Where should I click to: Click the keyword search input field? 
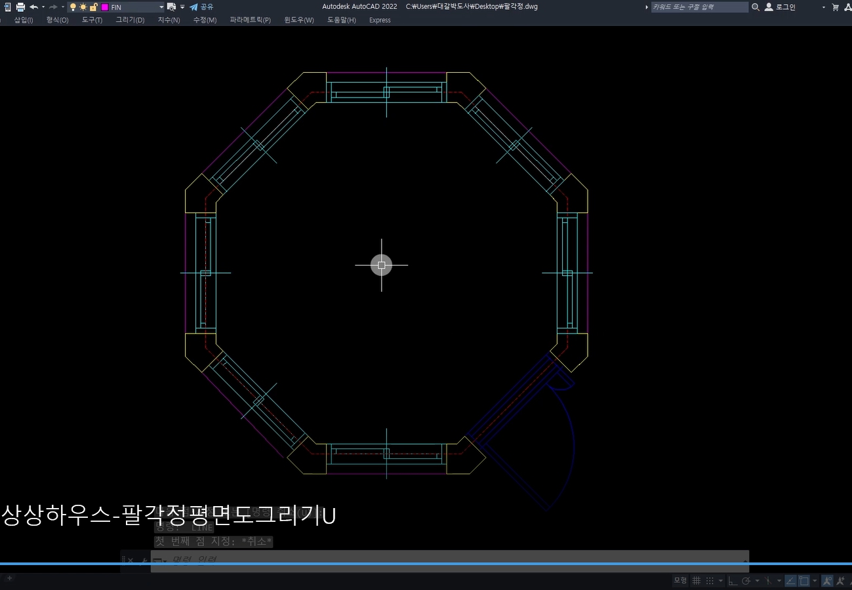(699, 7)
